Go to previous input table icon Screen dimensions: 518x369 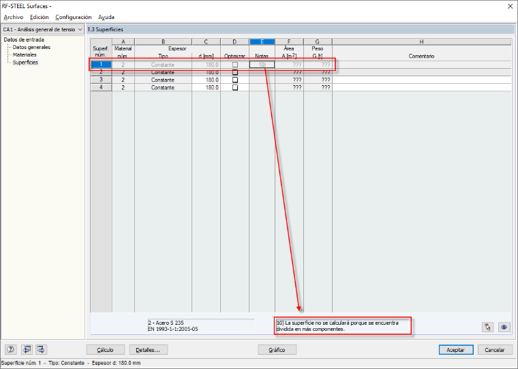27,349
